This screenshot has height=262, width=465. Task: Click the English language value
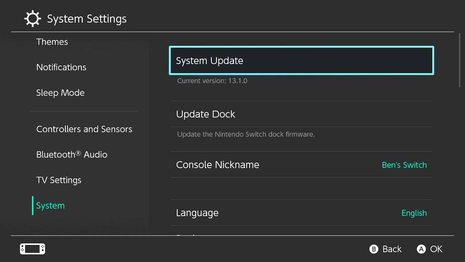pyautogui.click(x=414, y=213)
